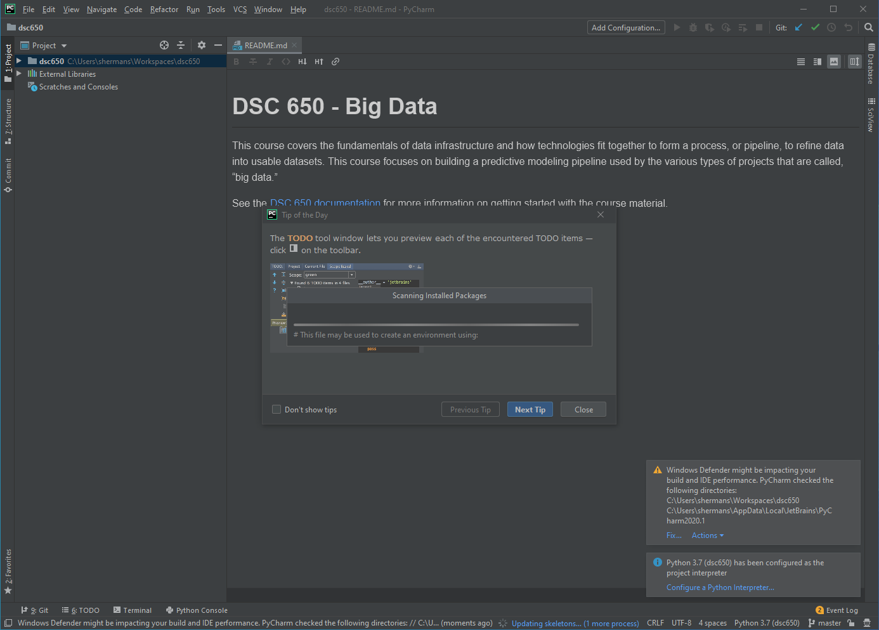This screenshot has width=879, height=630.
Task: Run the configuration with the play icon
Action: (x=677, y=27)
